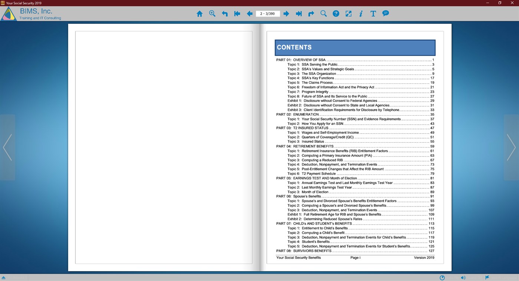This screenshot has height=281, width=519.
Task: Open PART 04: RETIREMENT BENEFITS entry
Action: coord(355,146)
